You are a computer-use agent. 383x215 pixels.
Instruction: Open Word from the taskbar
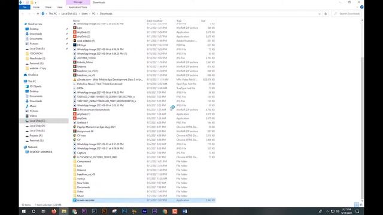pos(185,211)
